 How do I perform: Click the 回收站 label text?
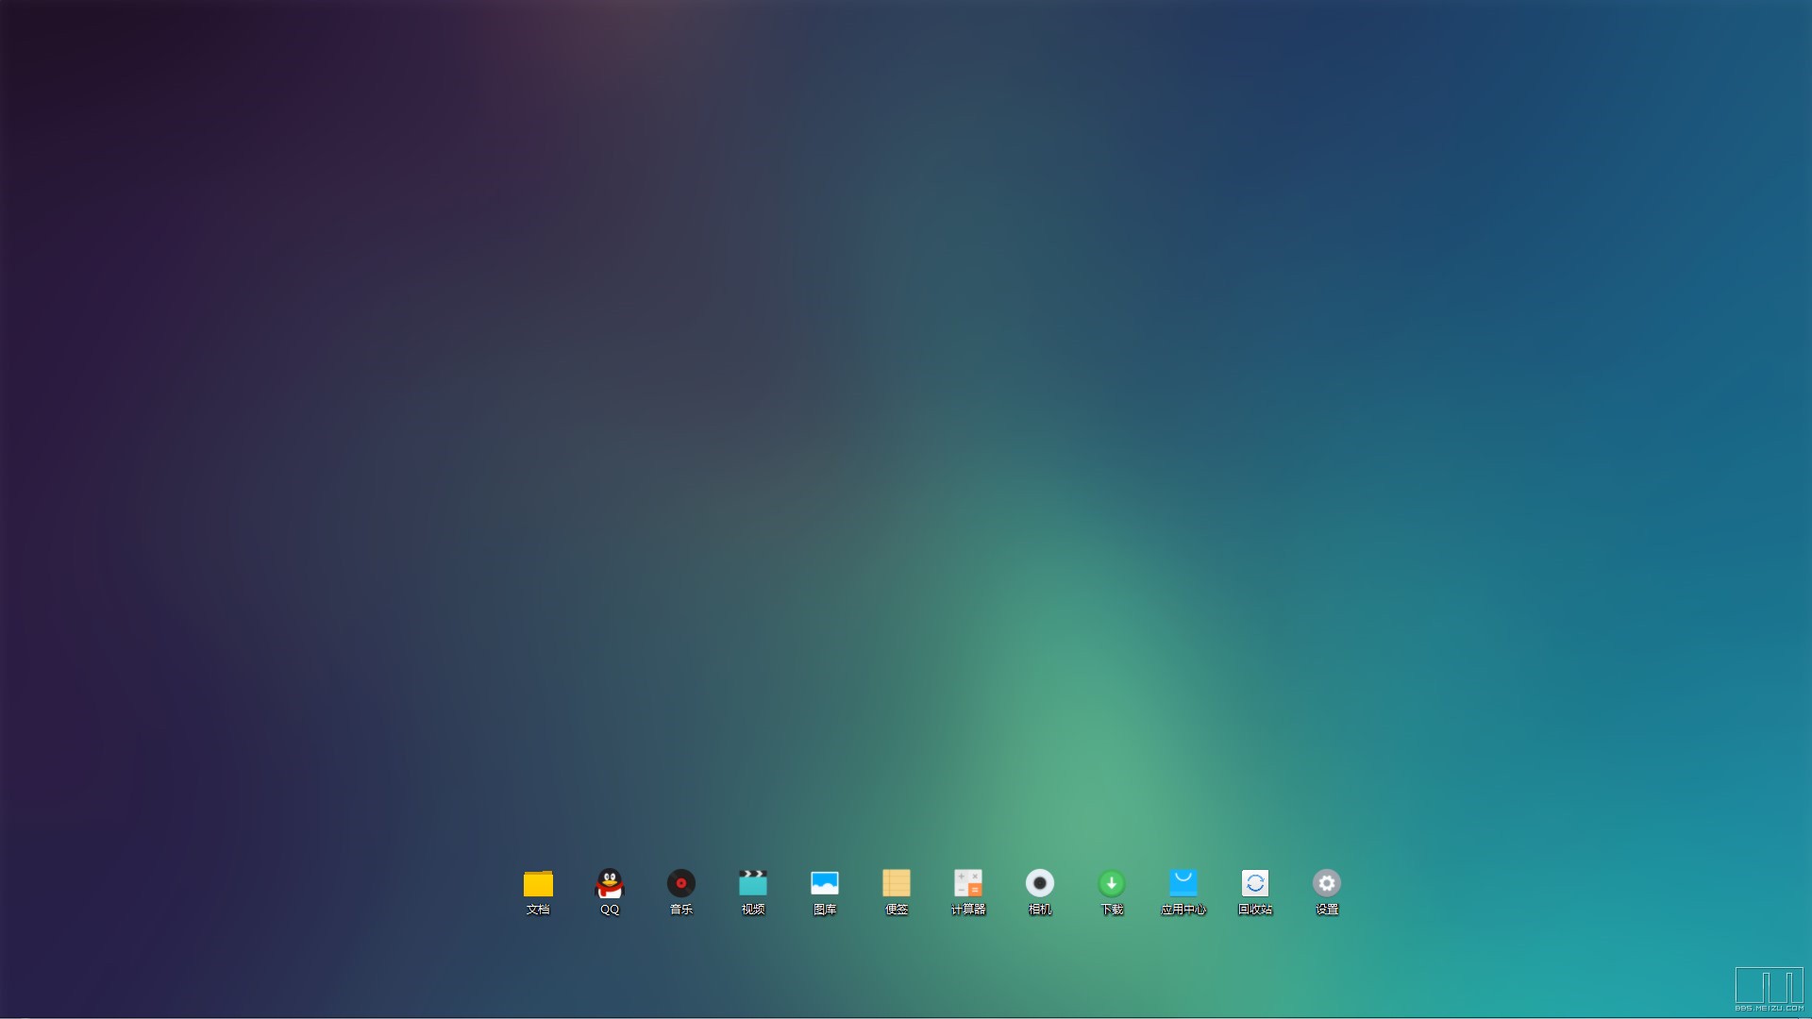1255,910
